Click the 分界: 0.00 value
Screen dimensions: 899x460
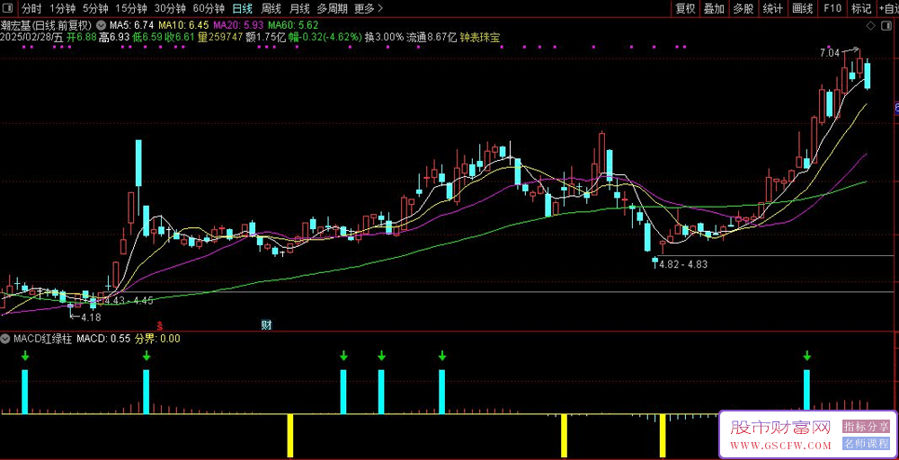click(x=157, y=339)
